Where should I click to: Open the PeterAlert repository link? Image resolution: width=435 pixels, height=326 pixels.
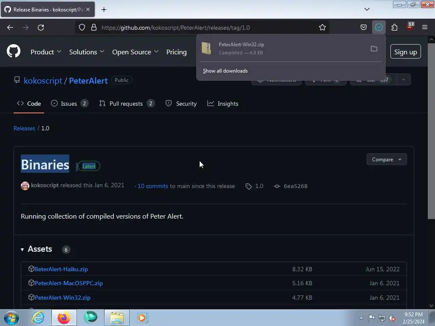[88, 81]
